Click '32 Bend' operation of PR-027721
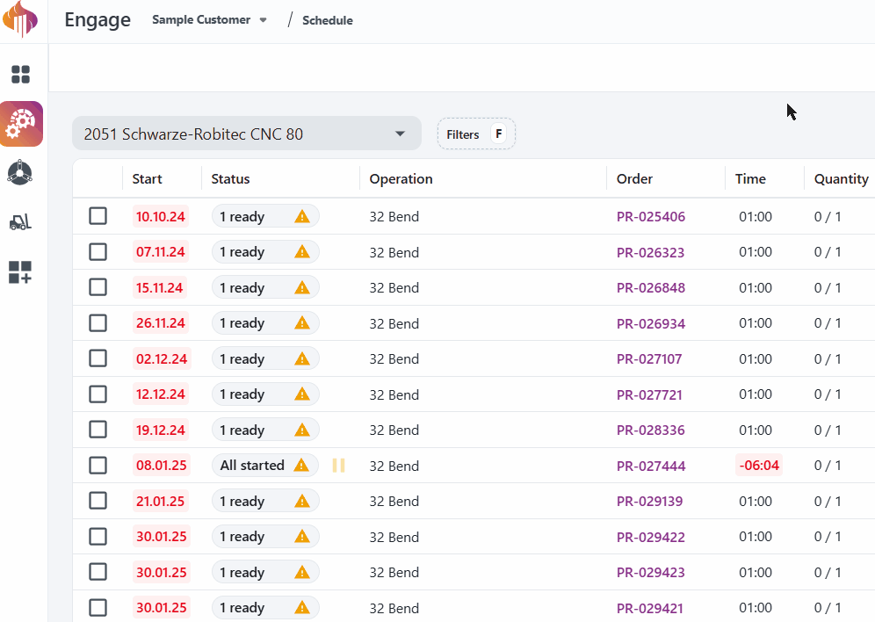This screenshot has width=875, height=622. click(x=394, y=395)
